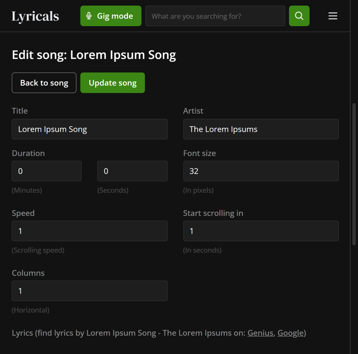This screenshot has height=354, width=358.
Task: Edit the Title input field
Action: click(x=89, y=129)
